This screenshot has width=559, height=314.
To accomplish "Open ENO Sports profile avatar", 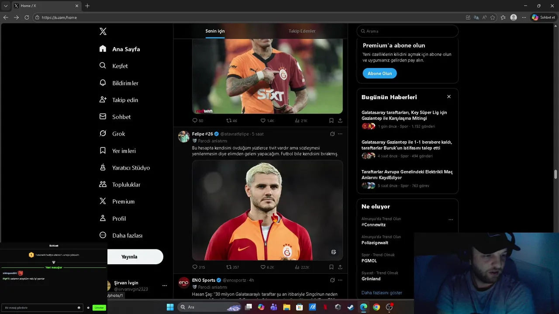I will point(184,283).
